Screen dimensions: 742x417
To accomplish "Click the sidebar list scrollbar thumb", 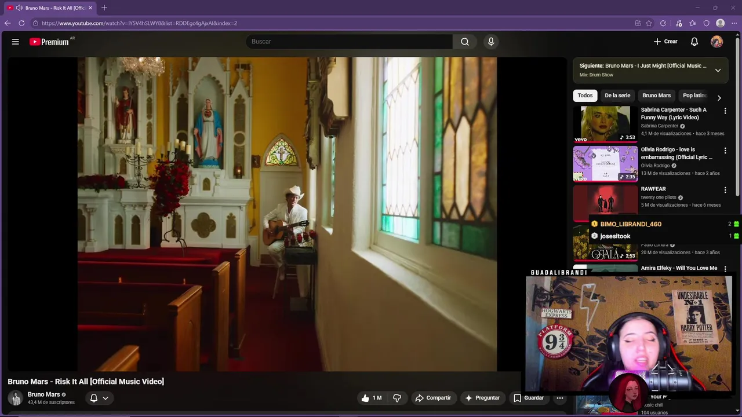I will point(737,116).
